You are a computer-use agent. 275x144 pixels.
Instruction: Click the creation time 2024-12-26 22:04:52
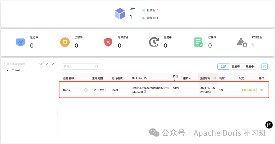(x=207, y=90)
